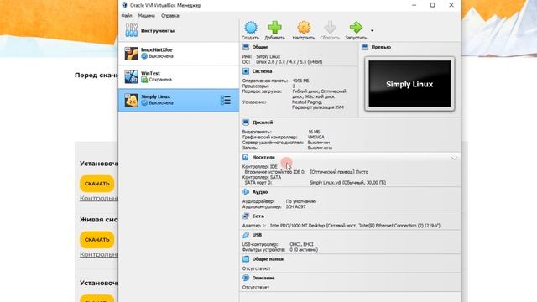Viewport: 537px width, 302px height.
Task: Click the Simply Linux.vdi disk entry
Action: [x=347, y=183]
